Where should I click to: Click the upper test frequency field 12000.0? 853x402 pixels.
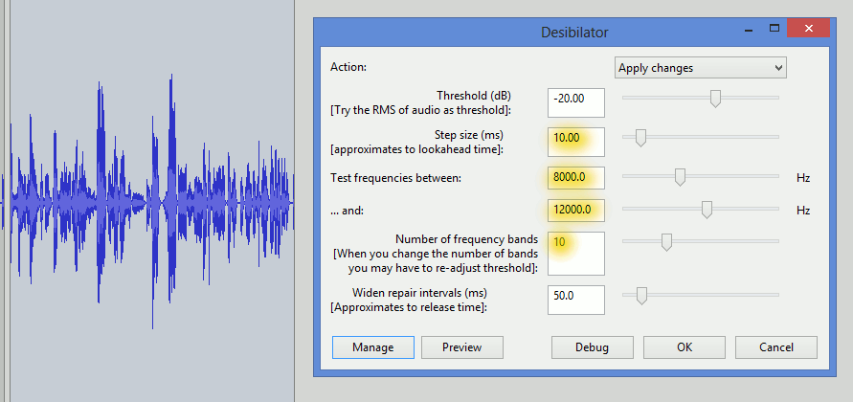pyautogui.click(x=576, y=210)
